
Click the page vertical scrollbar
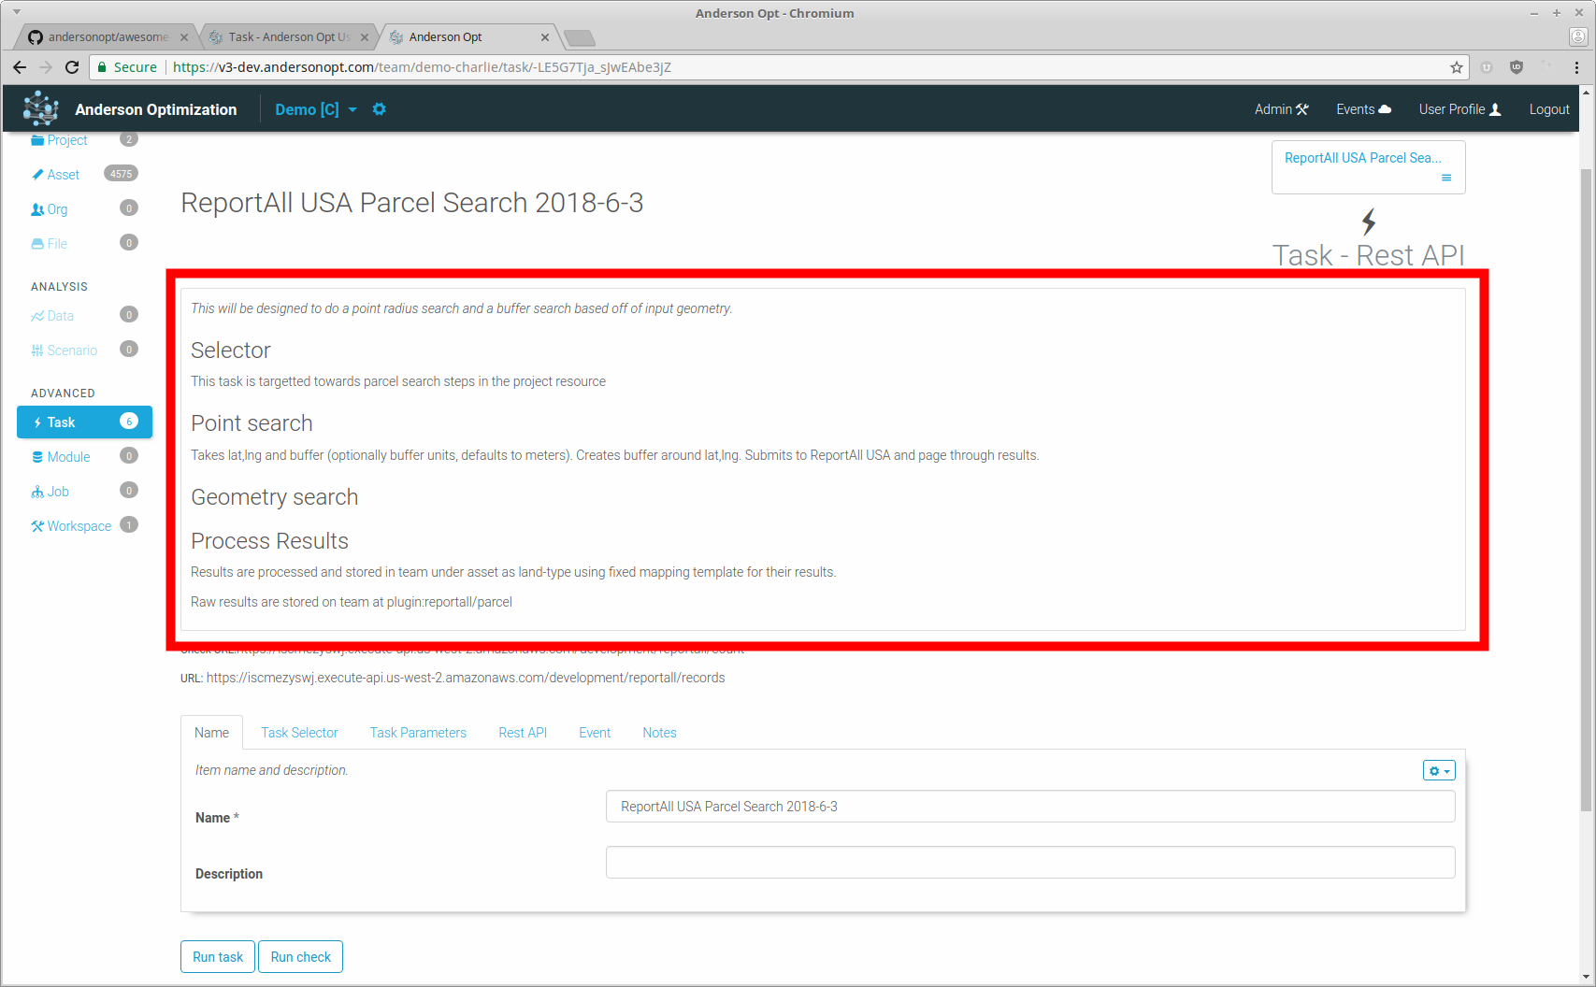coord(1586,491)
